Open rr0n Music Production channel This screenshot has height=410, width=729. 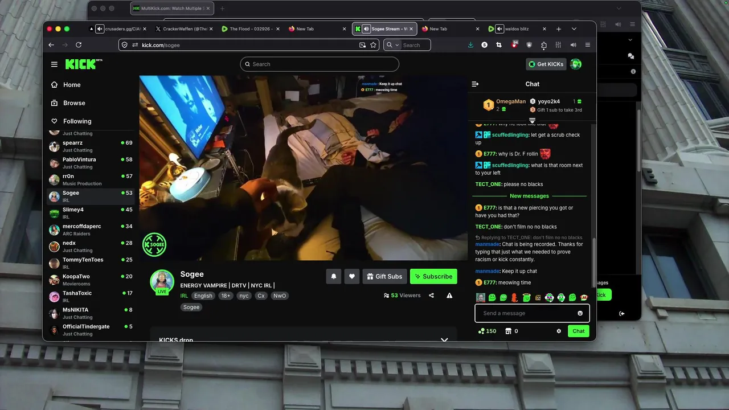click(x=91, y=179)
